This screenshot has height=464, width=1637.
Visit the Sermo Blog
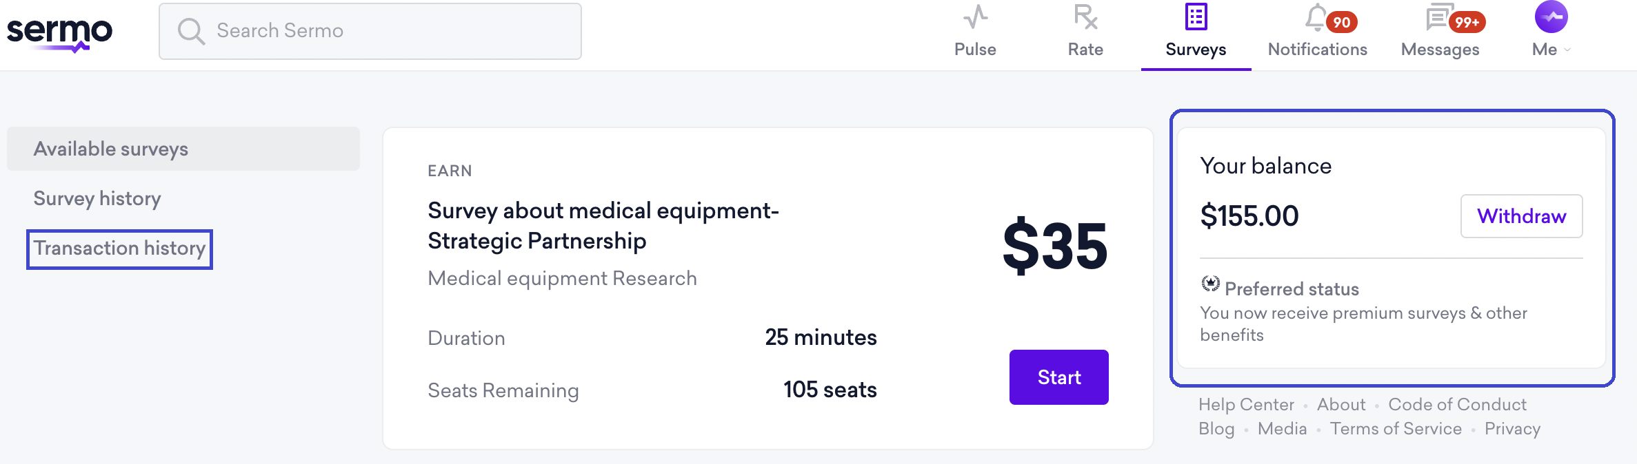(x=1216, y=428)
